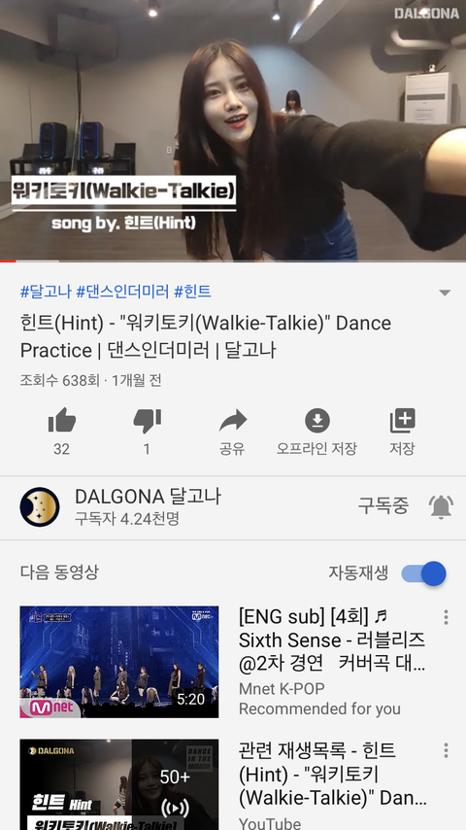This screenshot has width=466, height=830.
Task: Tap the video player area
Action: coord(233,129)
